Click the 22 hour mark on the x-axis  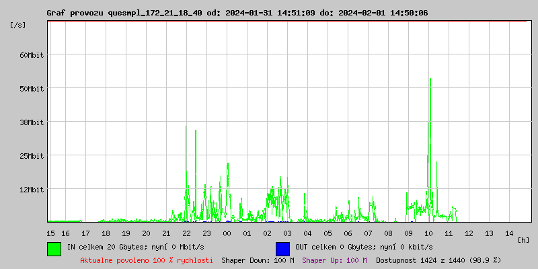click(x=186, y=233)
